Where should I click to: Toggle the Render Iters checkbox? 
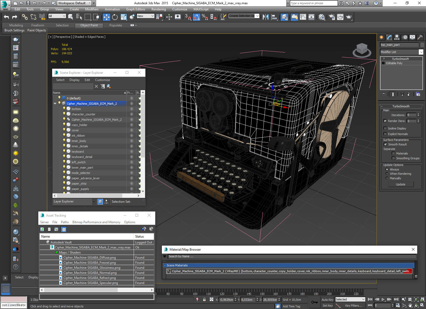[x=385, y=121]
